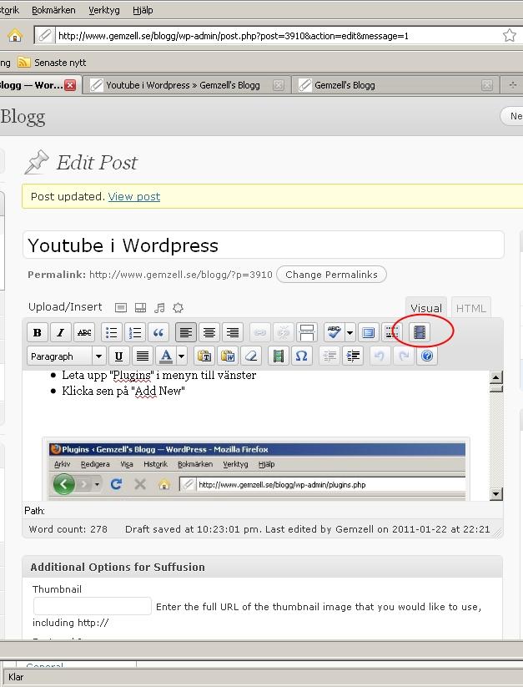Click the 'Klicka sen på "Add New"' bullet
523x687 pixels.
pos(123,391)
